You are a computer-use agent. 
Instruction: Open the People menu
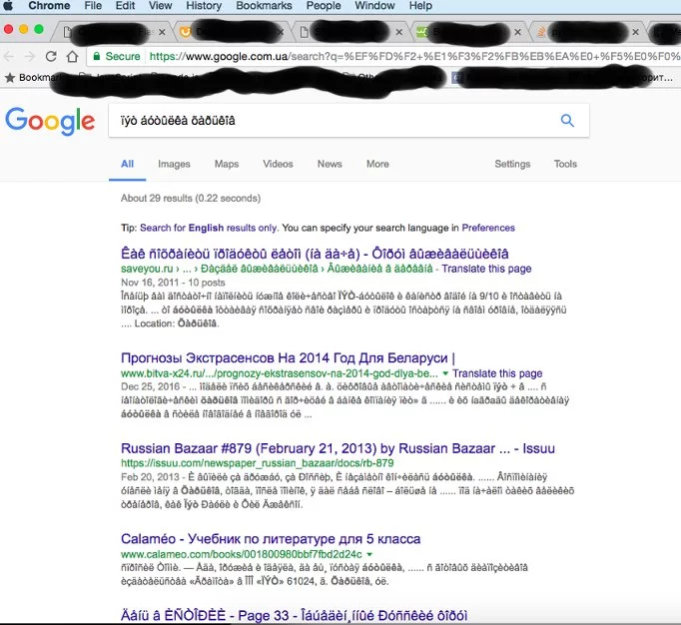point(324,6)
